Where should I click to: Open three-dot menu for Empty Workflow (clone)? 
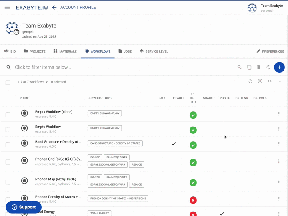pyautogui.click(x=279, y=114)
